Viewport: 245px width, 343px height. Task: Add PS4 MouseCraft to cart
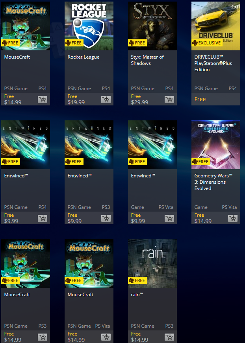[x=43, y=100]
